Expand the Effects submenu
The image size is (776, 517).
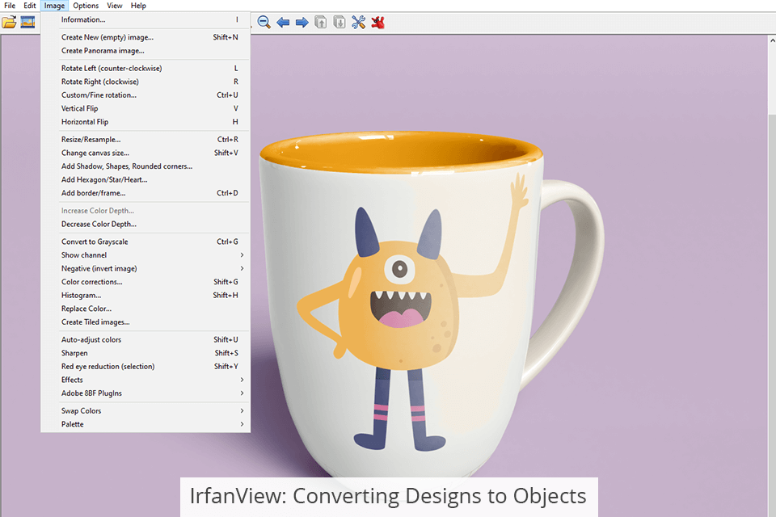[145, 380]
